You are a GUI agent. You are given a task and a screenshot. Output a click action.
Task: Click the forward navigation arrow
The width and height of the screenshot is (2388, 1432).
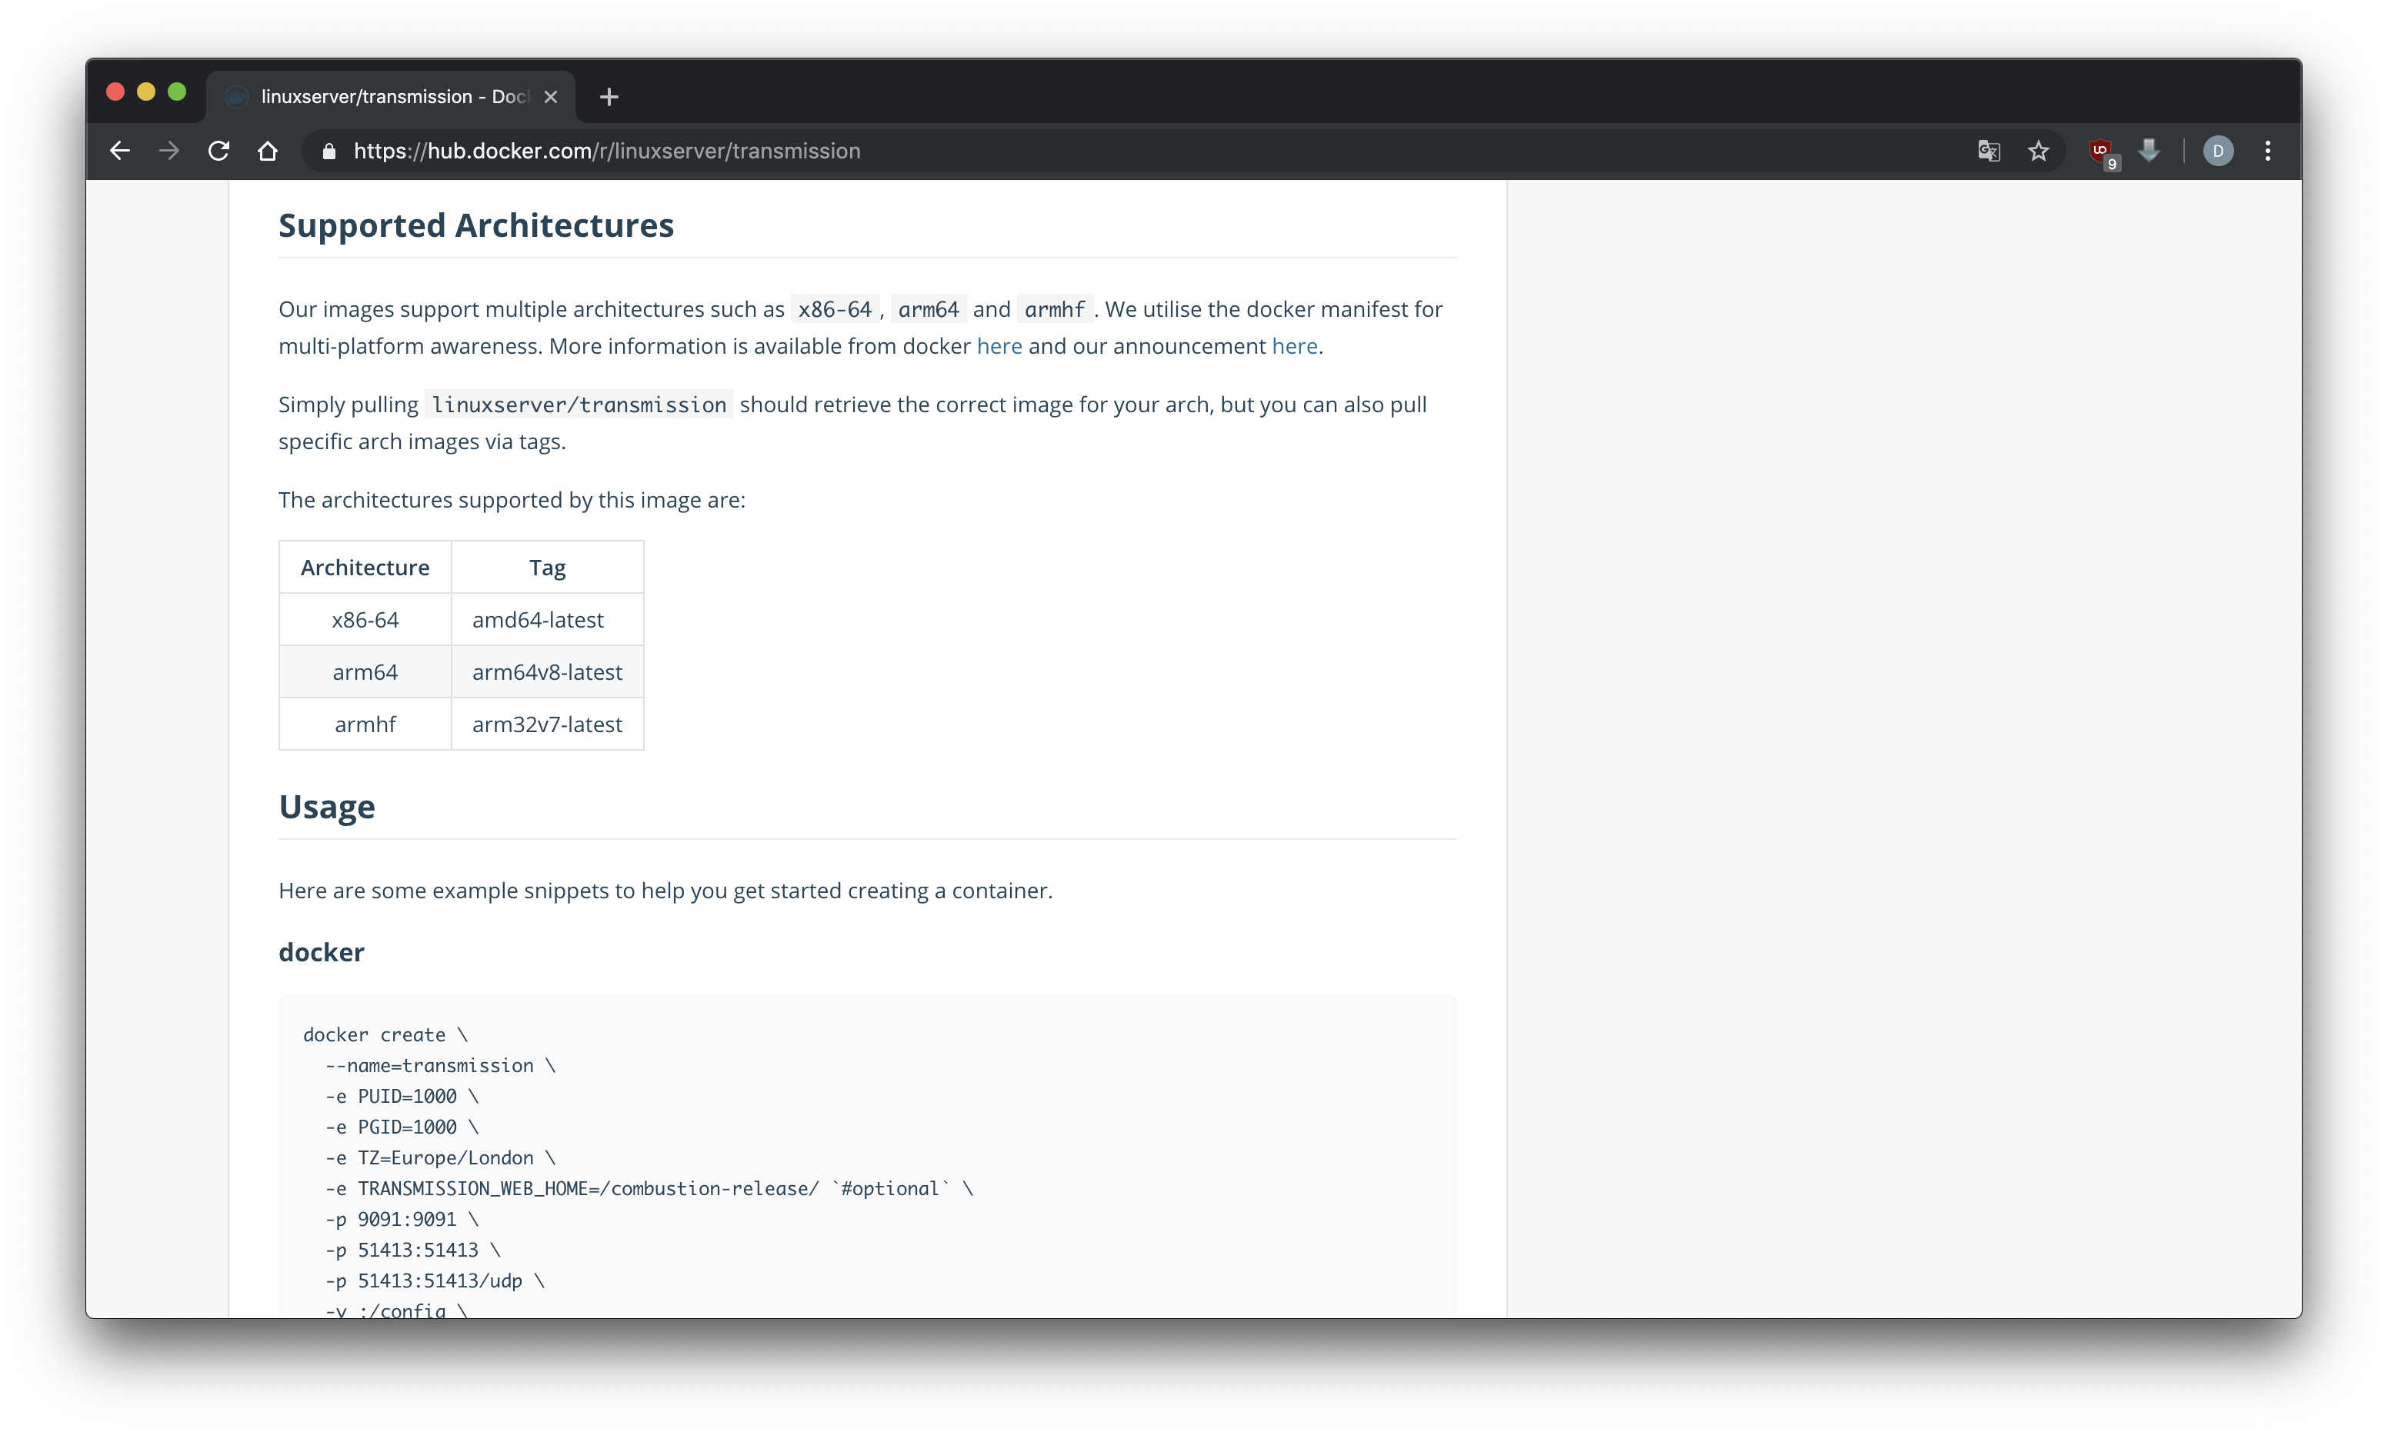coord(169,151)
